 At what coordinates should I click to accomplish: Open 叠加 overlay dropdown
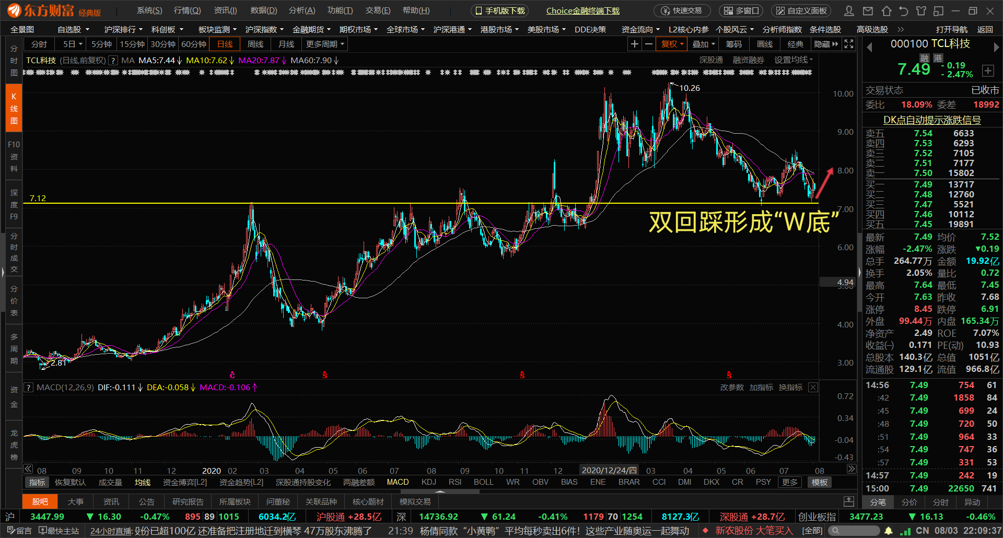703,44
